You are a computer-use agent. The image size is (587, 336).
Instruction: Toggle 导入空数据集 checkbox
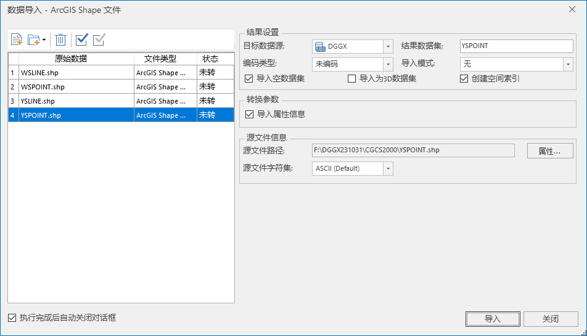coord(249,78)
